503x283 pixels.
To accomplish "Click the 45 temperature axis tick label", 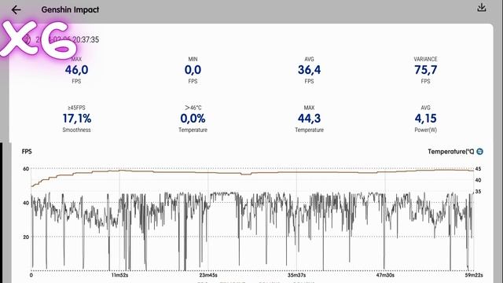I will click(478, 169).
